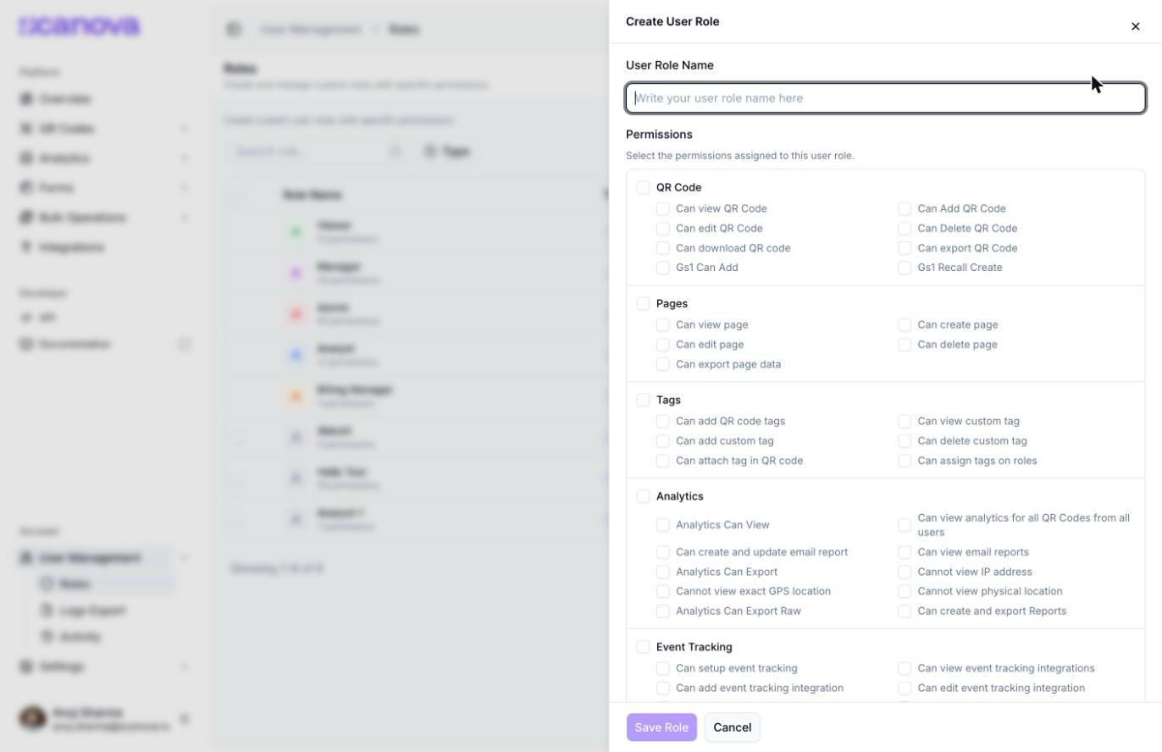1162x752 pixels.
Task: Check Analytics Can Export Raw
Action: click(662, 611)
